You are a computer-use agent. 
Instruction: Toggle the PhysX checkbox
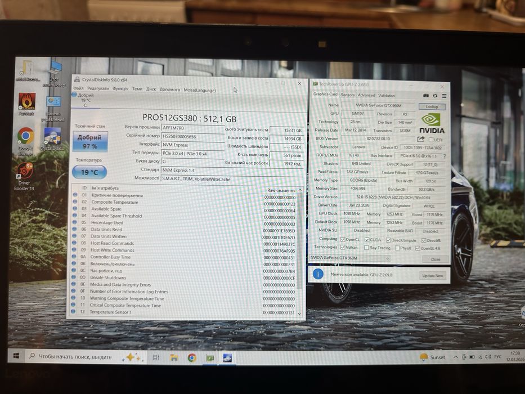[x=397, y=248]
